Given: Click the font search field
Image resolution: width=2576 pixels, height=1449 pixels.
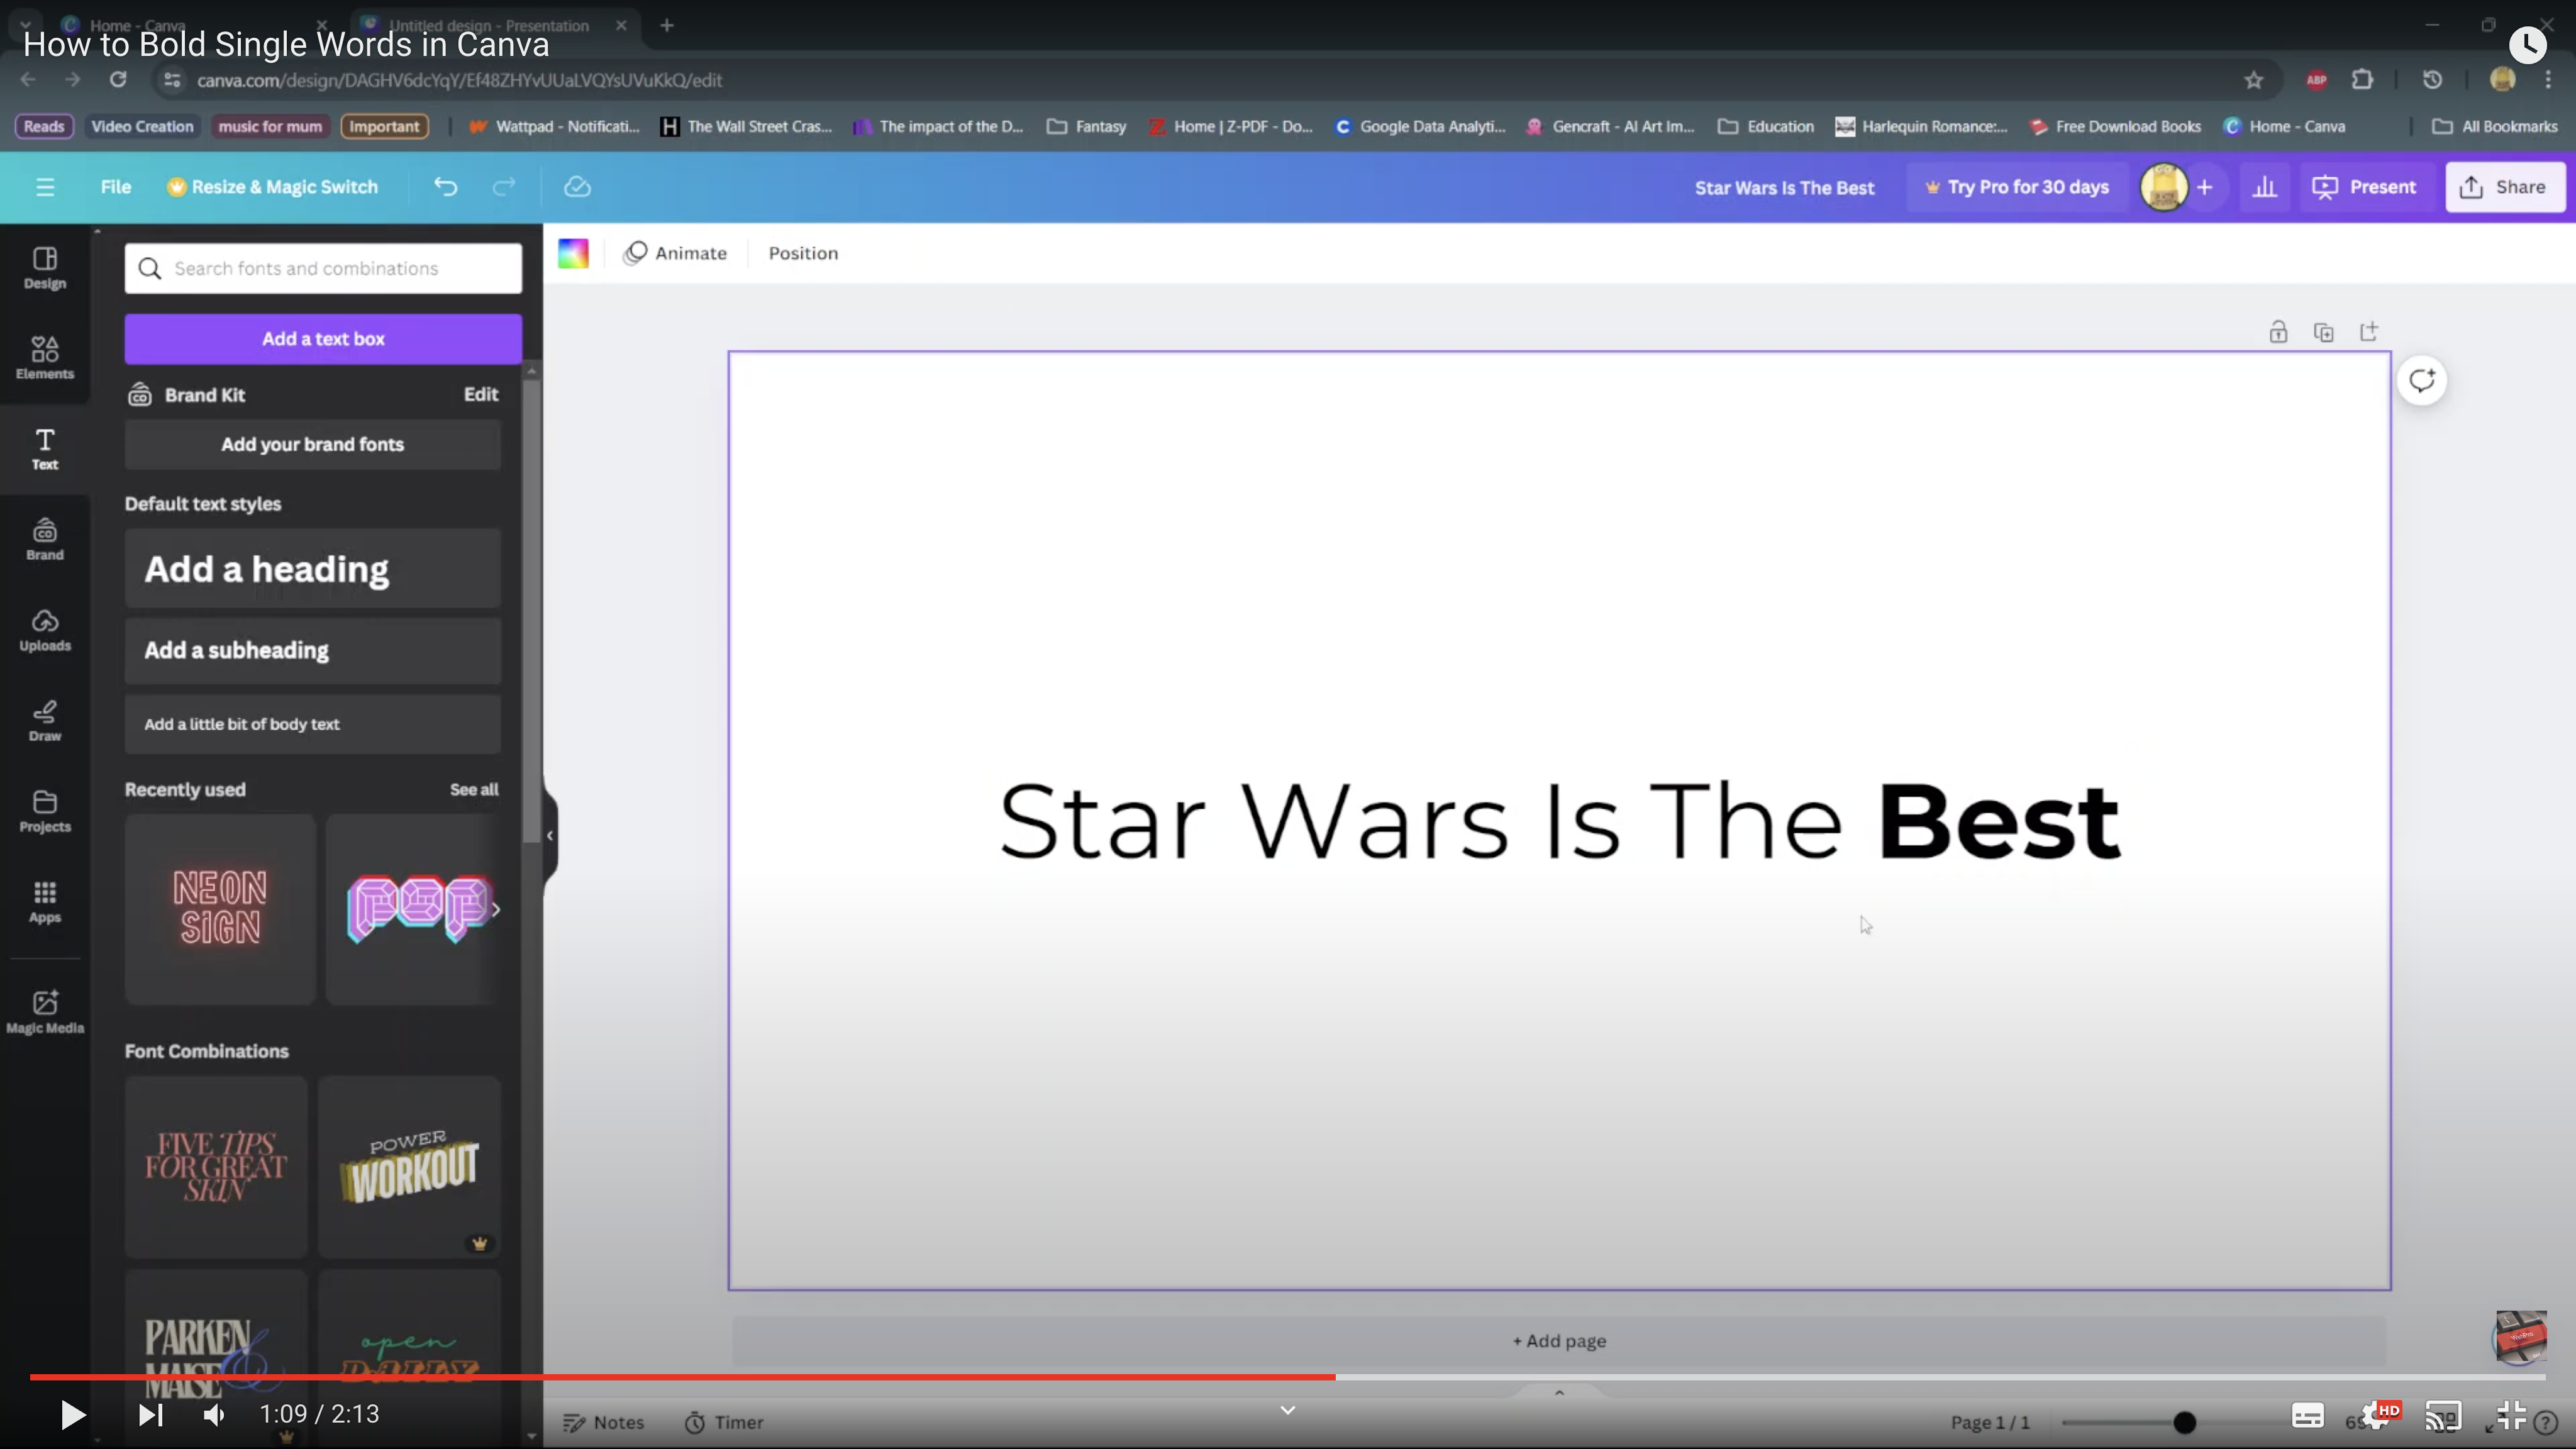Looking at the screenshot, I should [x=323, y=268].
